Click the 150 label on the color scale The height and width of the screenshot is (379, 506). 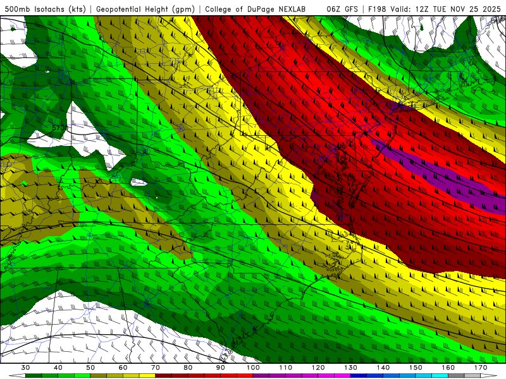click(416, 368)
